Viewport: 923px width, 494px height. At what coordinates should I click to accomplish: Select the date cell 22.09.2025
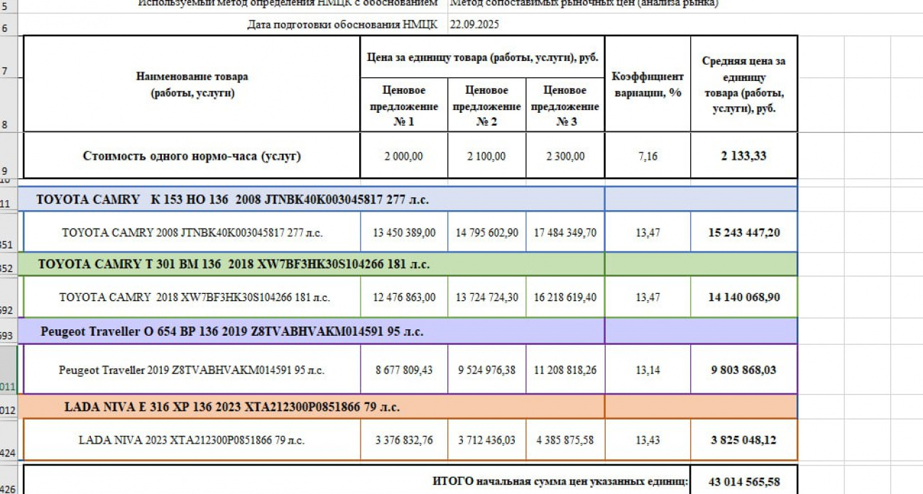pos(474,25)
